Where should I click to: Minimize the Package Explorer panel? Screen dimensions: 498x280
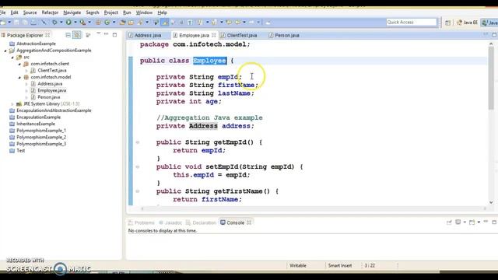pyautogui.click(x=106, y=34)
